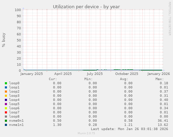Click the loop8 gray color swatch

pos(6,117)
